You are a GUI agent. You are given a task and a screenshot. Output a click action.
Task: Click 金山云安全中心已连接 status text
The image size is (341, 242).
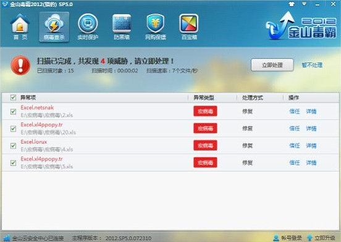tap(38, 238)
